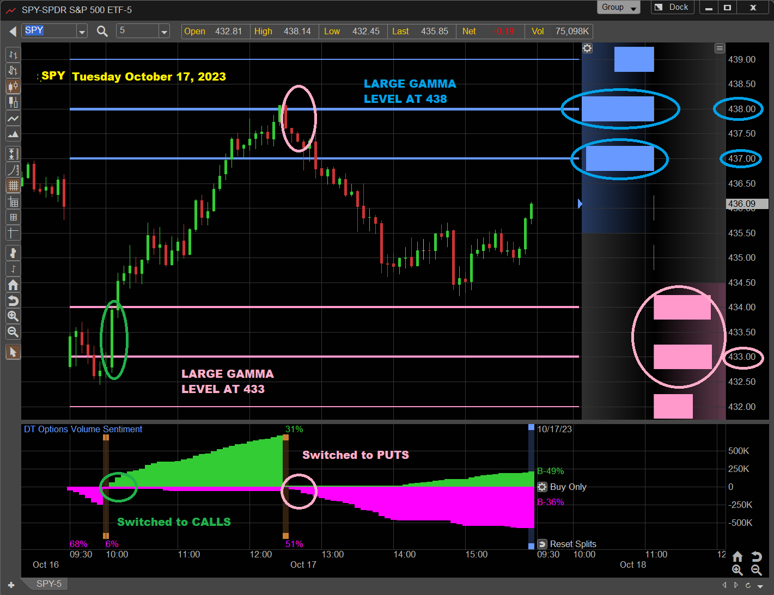774x595 pixels.
Task: Open the data table icon
Action: [x=13, y=217]
